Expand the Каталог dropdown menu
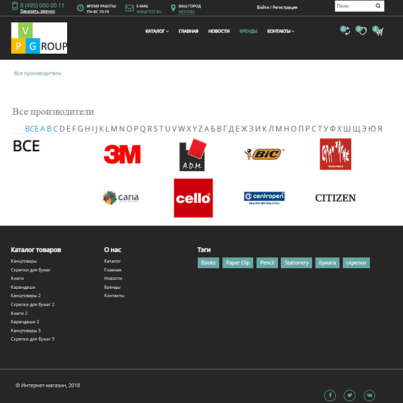The height and width of the screenshot is (403, 403). [x=156, y=32]
